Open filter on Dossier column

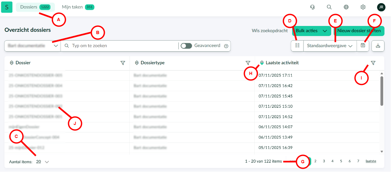123,63
